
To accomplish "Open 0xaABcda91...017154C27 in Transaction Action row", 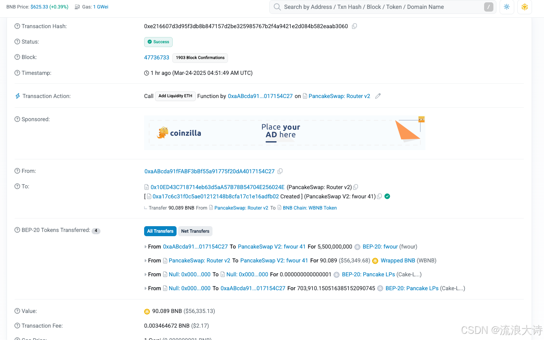I will click(x=260, y=96).
